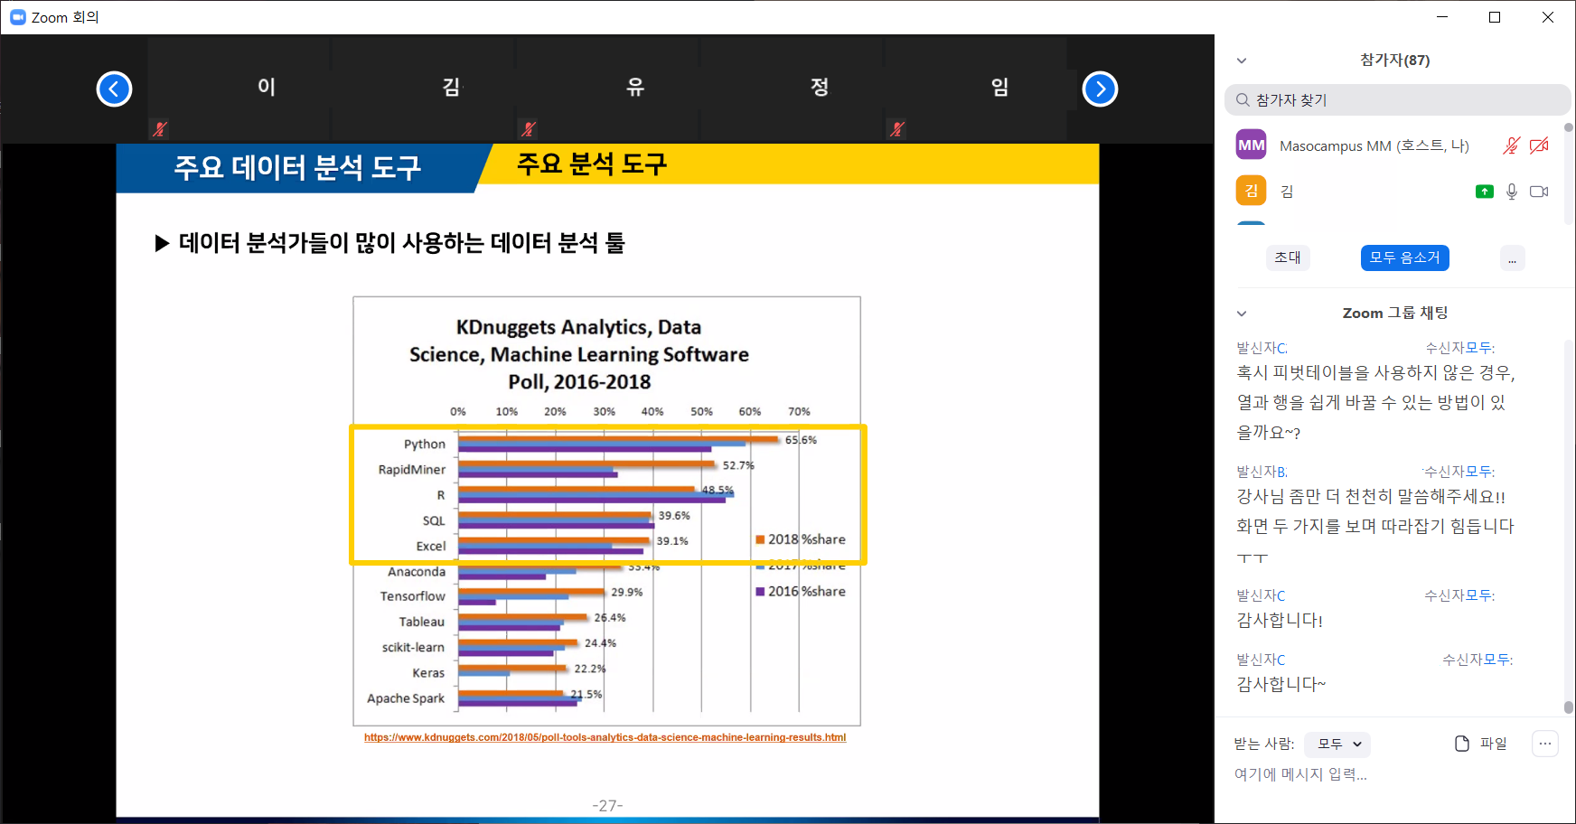Collapse the Zoom 그룹 채팅 panel

point(1242,314)
